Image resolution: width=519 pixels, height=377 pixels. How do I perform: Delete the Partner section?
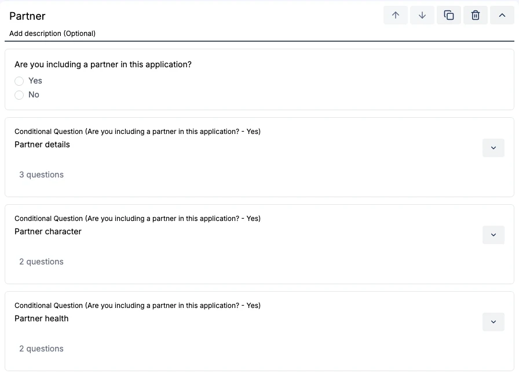[x=476, y=15]
